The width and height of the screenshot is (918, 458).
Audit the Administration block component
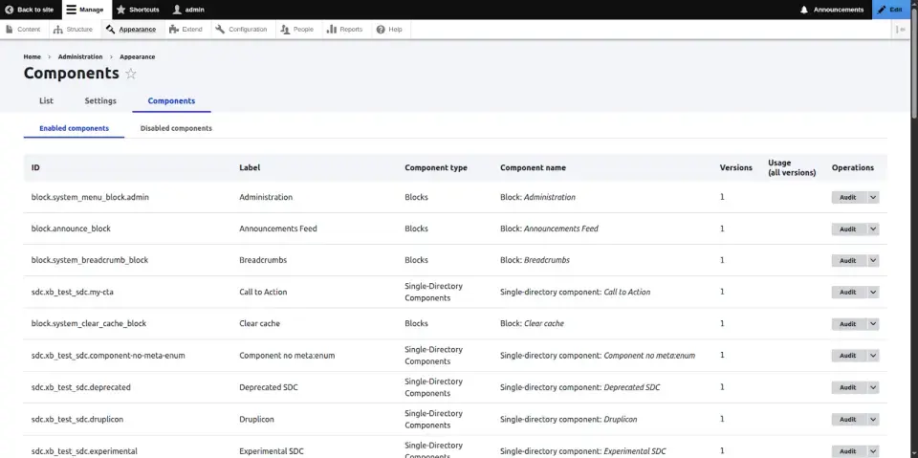(x=848, y=197)
